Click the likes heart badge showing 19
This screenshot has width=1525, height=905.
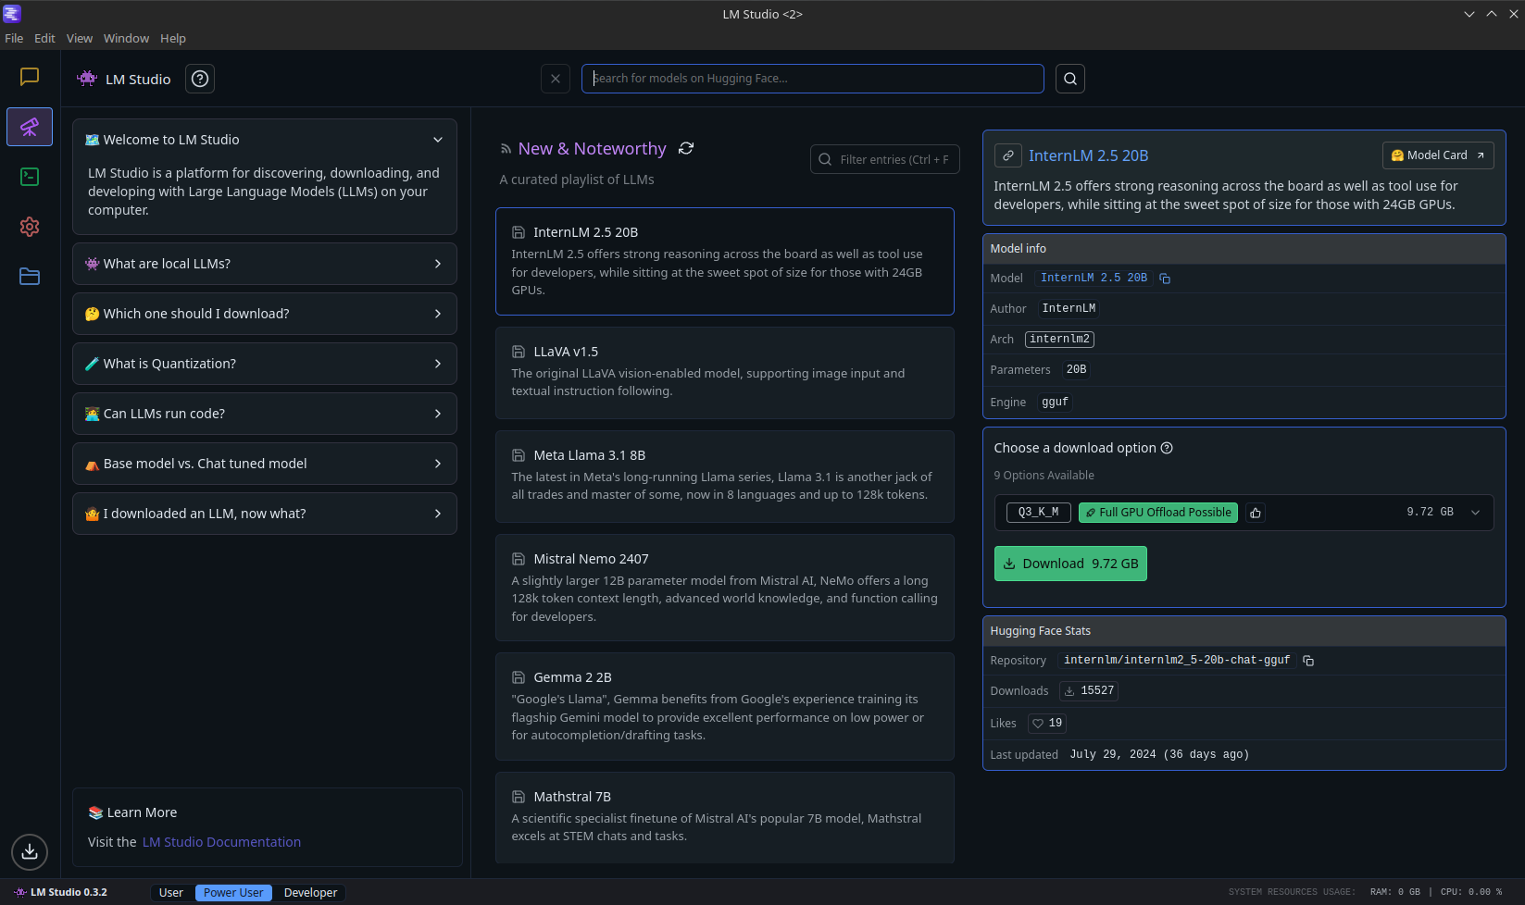tap(1047, 724)
